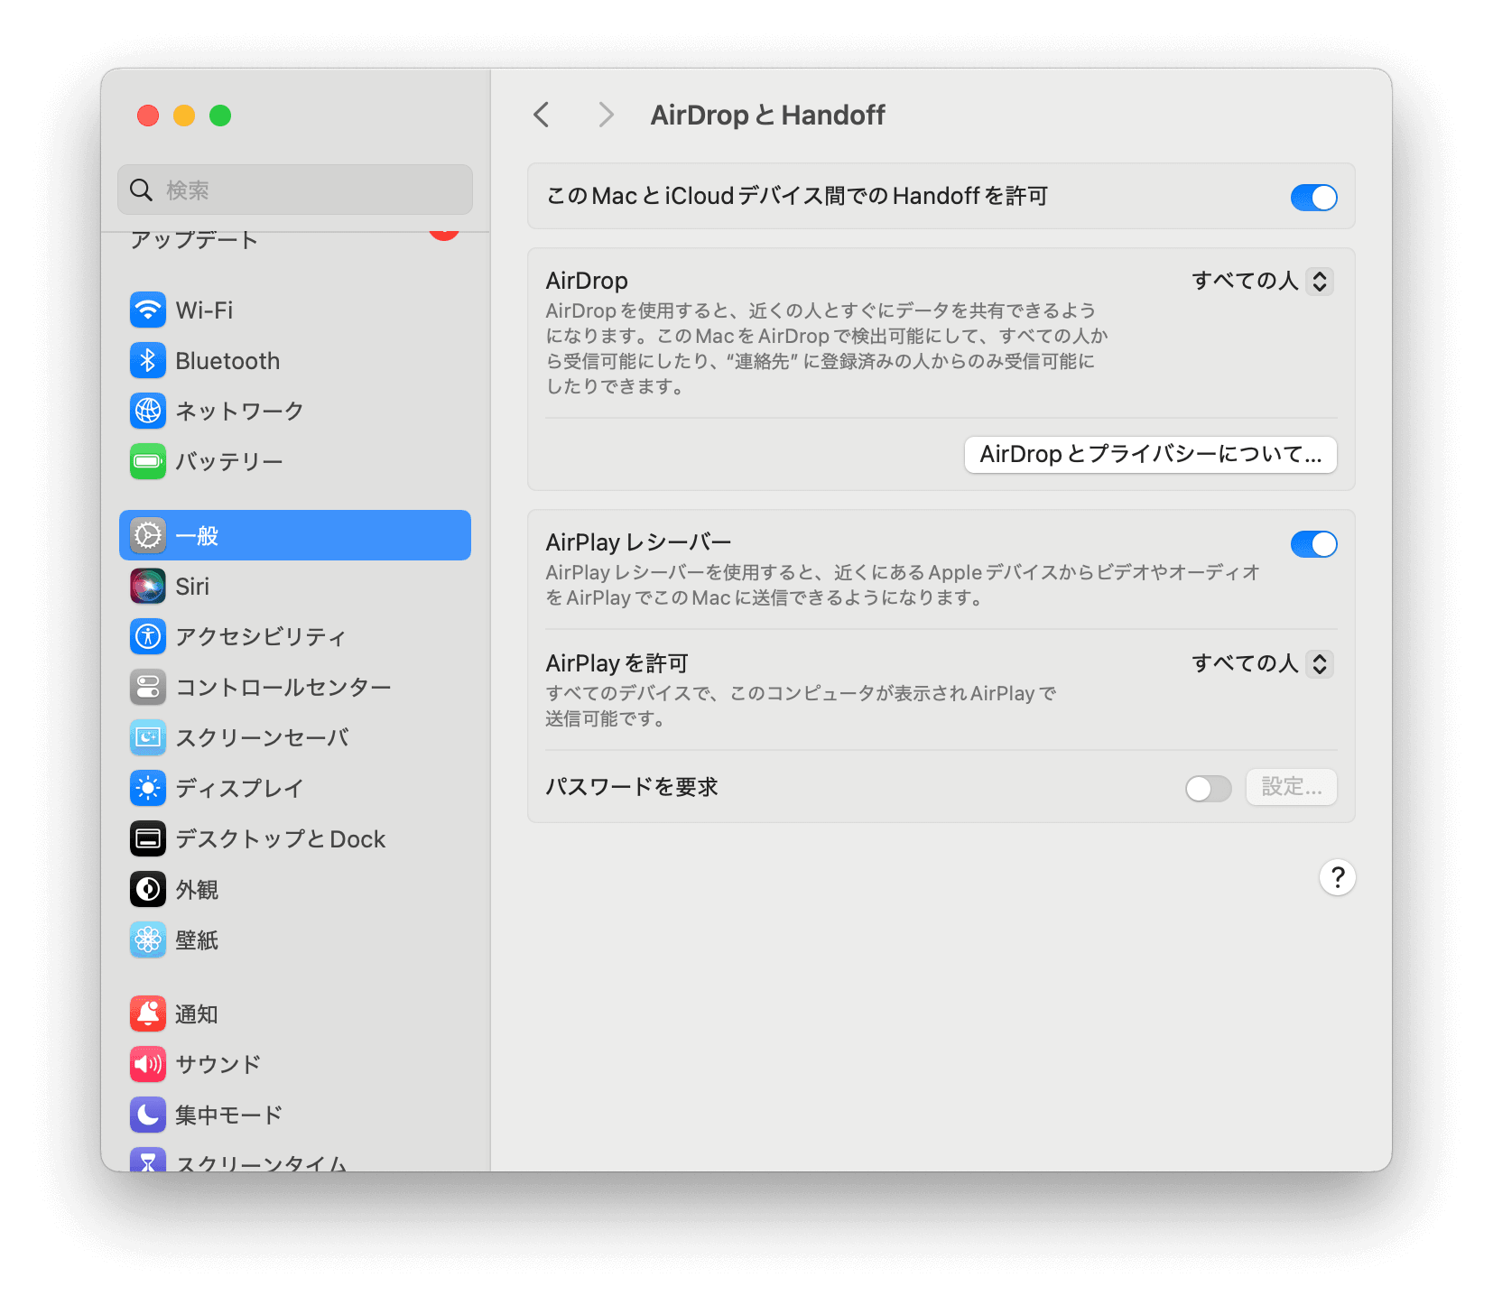
Task: Select Wi-Fi in the sidebar
Action: pyautogui.click(x=295, y=310)
